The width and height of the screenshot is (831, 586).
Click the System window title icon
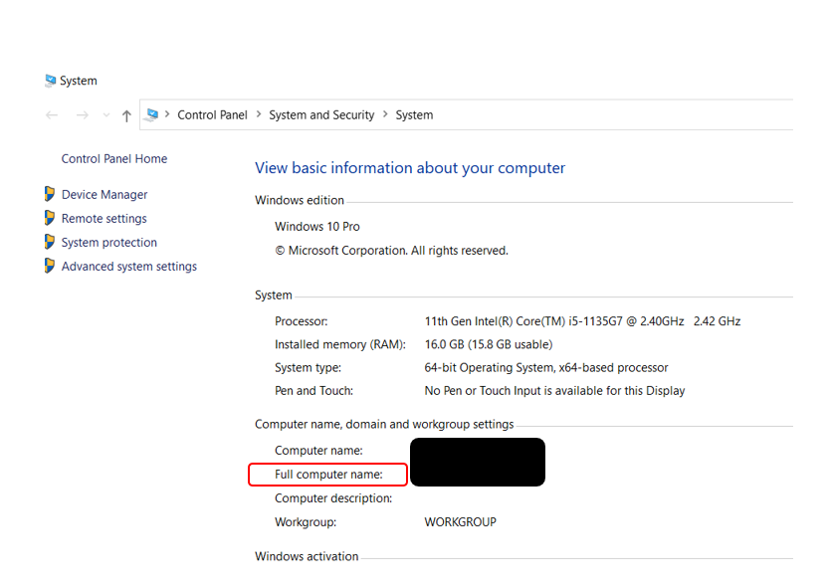[51, 81]
